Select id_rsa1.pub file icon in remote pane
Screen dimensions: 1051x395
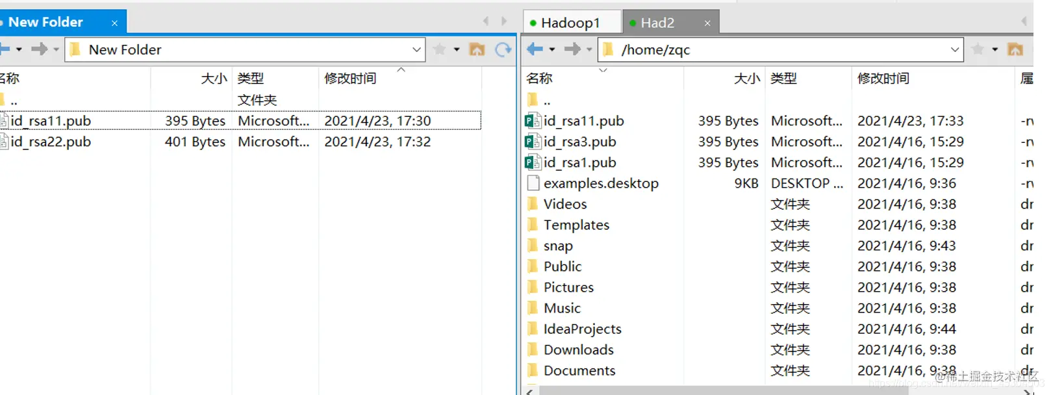coord(533,162)
